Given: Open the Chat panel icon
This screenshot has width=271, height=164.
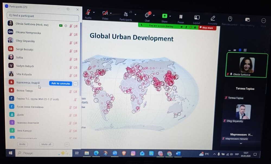Looking at the screenshot, I should pos(147,15).
